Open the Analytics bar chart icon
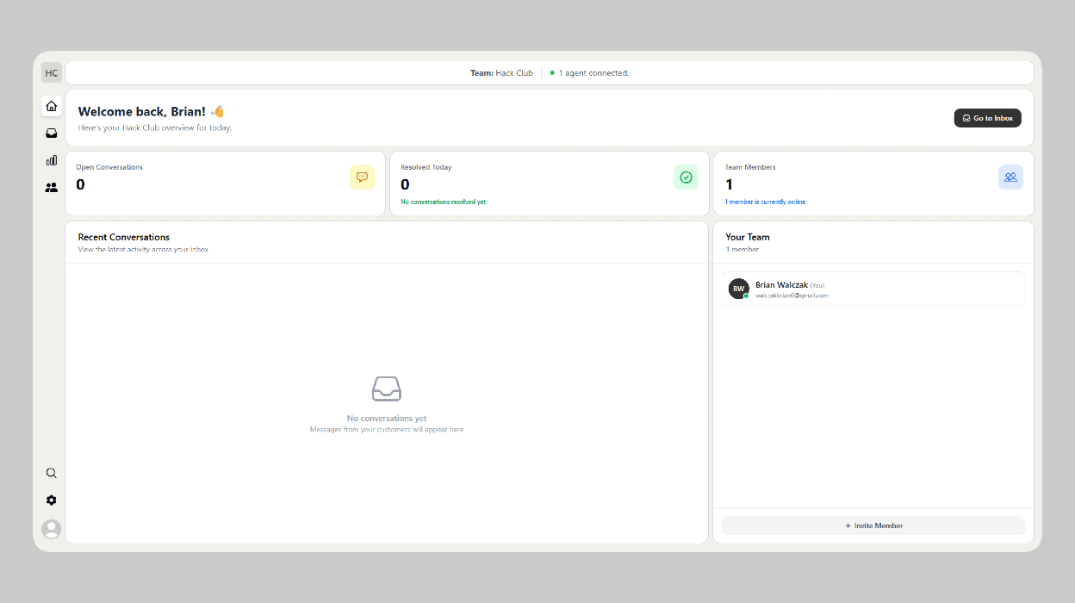Viewport: 1075px width, 603px height. tap(52, 160)
